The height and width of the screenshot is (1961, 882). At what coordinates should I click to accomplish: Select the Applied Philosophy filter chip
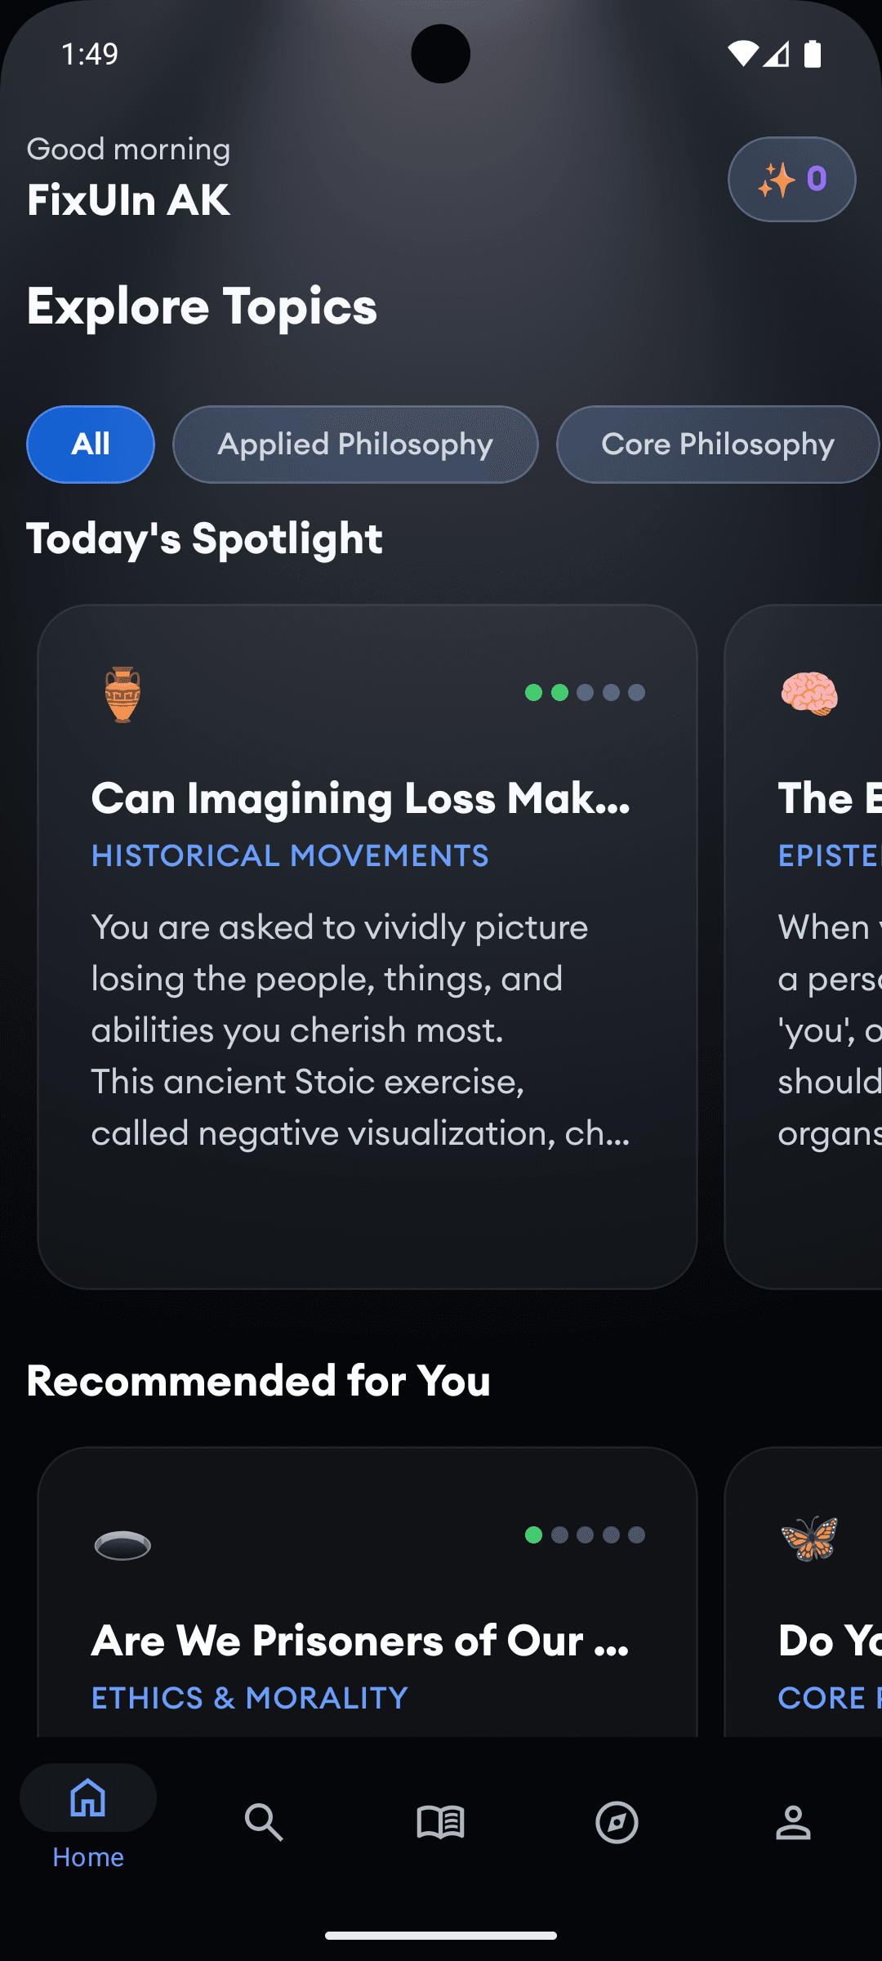point(354,444)
